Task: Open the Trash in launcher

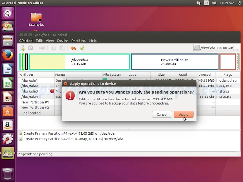Action: point(8,174)
